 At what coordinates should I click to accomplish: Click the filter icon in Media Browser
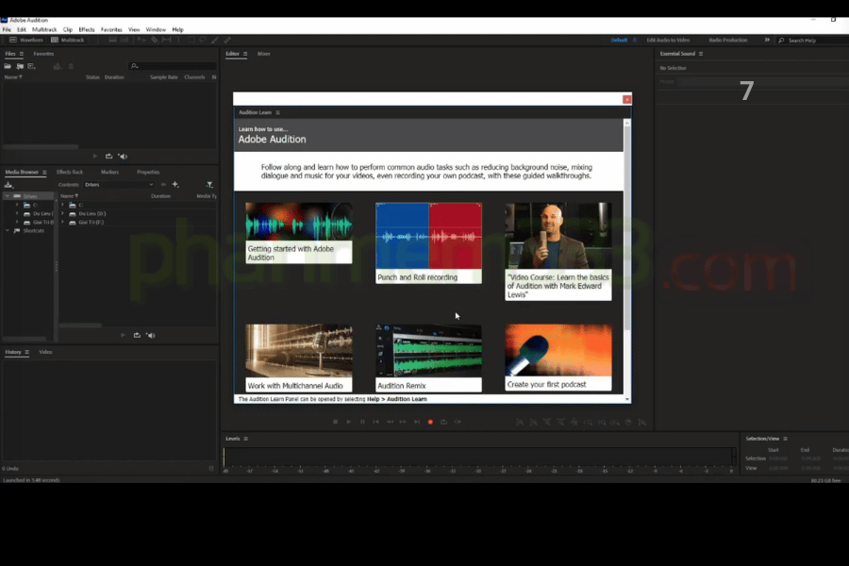(x=209, y=185)
